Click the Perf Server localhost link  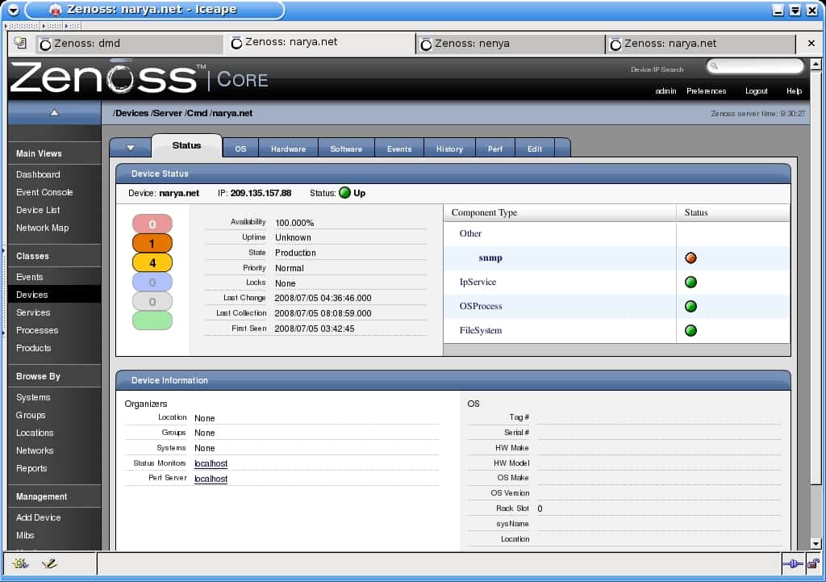click(211, 479)
